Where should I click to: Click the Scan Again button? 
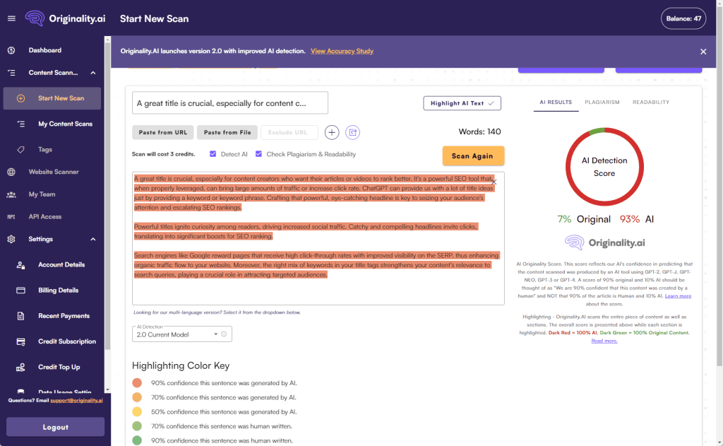(473, 156)
